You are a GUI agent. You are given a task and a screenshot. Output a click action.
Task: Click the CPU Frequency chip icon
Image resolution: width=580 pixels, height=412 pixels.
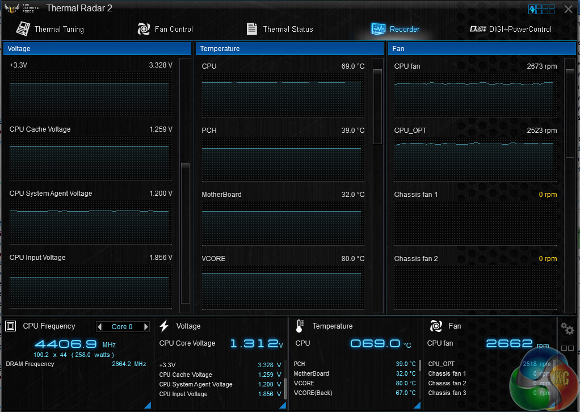pos(10,326)
